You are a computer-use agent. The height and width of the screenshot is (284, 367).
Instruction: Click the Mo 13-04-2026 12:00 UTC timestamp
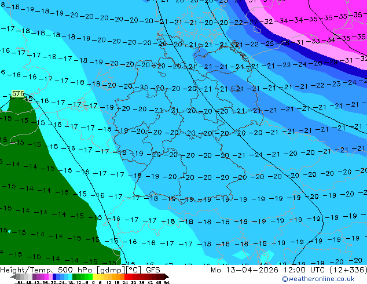[269, 270]
